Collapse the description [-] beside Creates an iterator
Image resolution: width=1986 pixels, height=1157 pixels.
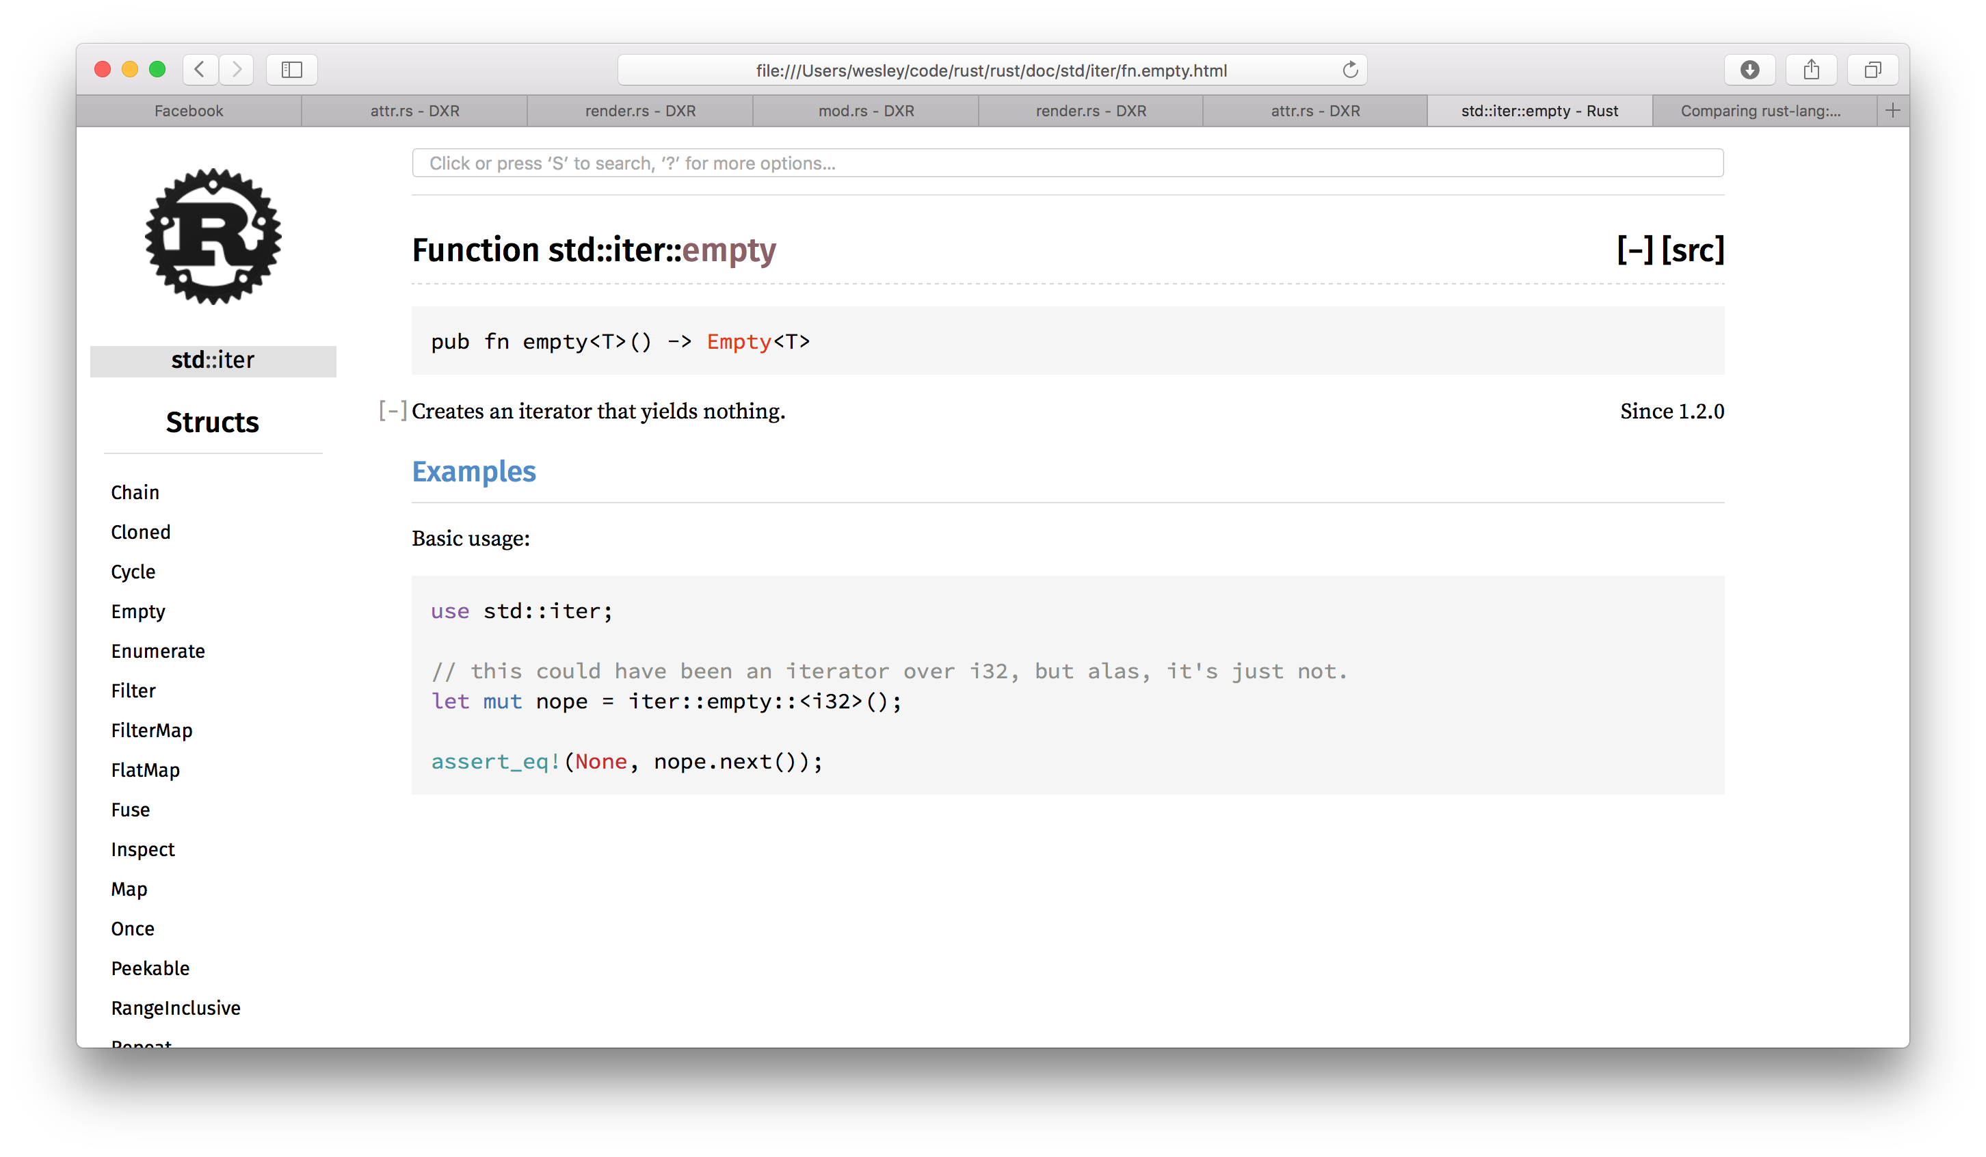[x=393, y=410]
